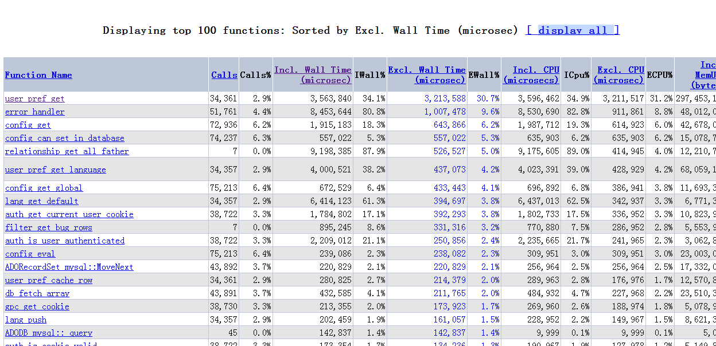Viewport: 716px width, 346px height.
Task: Select incl CPU value 6,437,013
Action: (539, 201)
